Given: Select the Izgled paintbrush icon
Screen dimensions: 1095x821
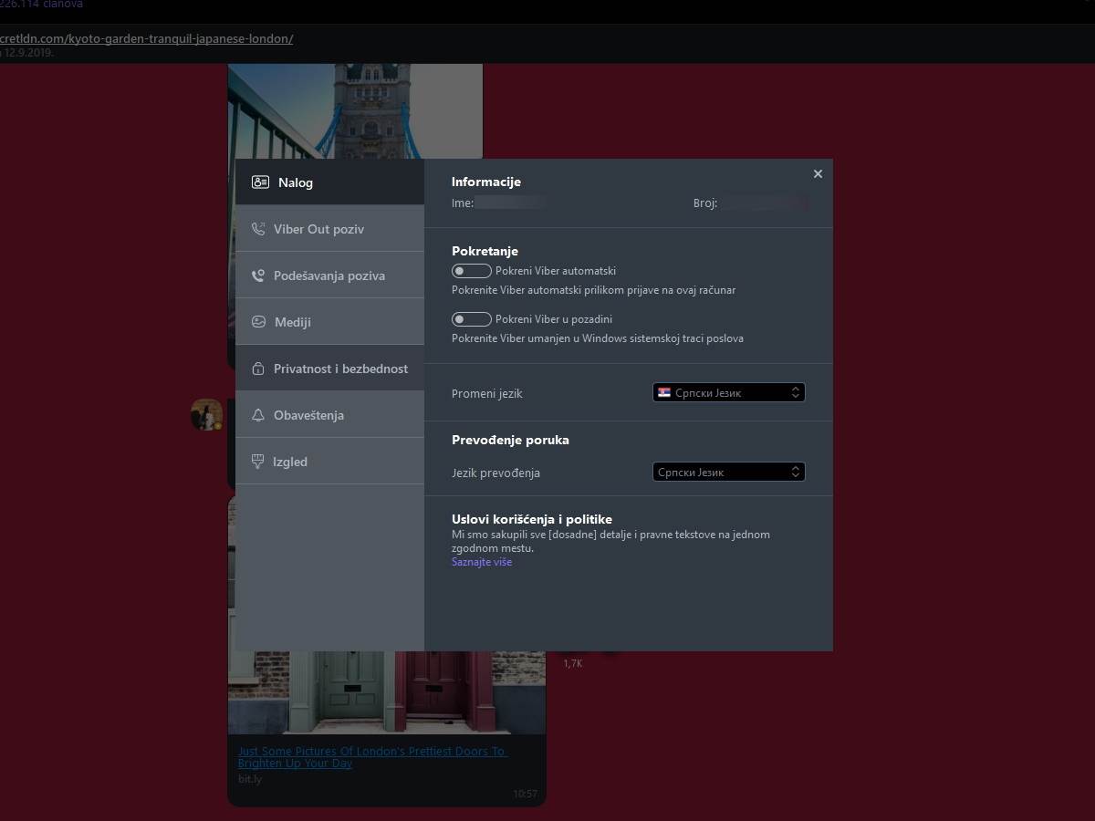Looking at the screenshot, I should click(257, 461).
